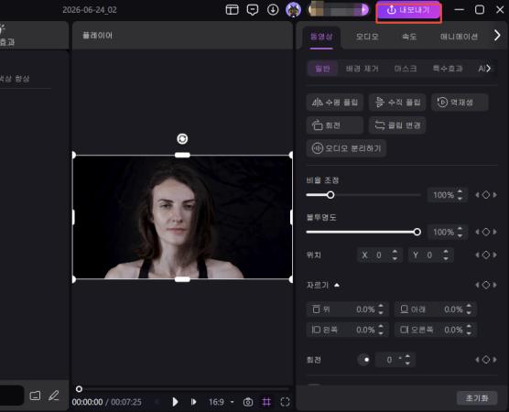
Task: Click the user avatar icon
Action: [294, 10]
